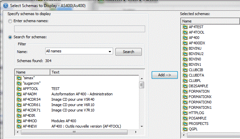The height and width of the screenshot is (139, 240).
Task: Select the Search for schemas radio button
Action: (10, 37)
